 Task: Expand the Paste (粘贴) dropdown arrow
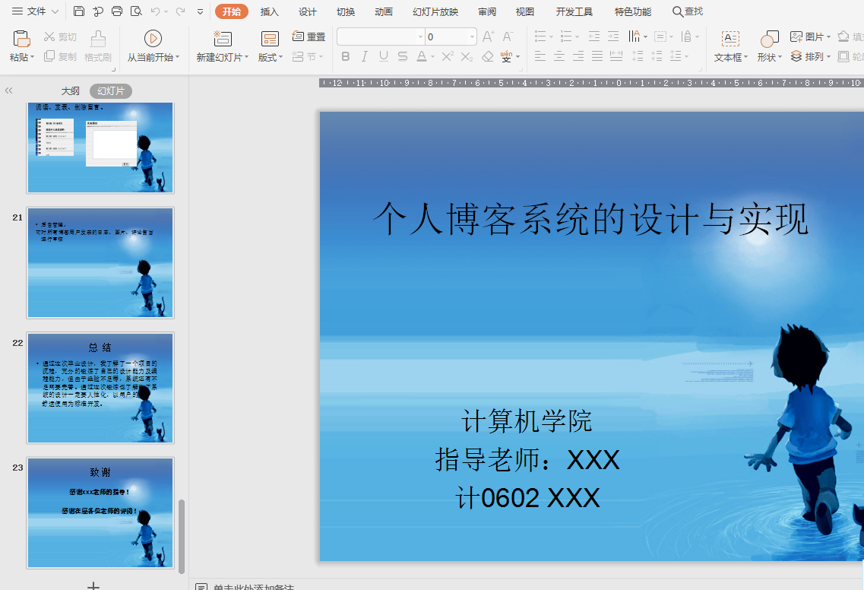click(33, 57)
